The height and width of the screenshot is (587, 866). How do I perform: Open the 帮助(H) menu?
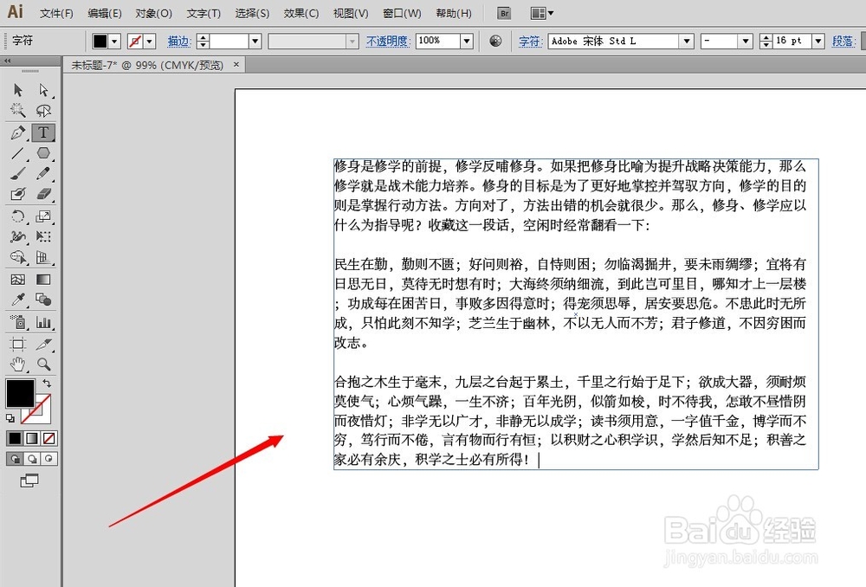pyautogui.click(x=454, y=13)
